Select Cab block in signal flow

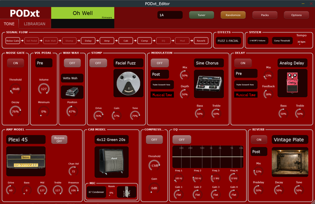[126, 41]
